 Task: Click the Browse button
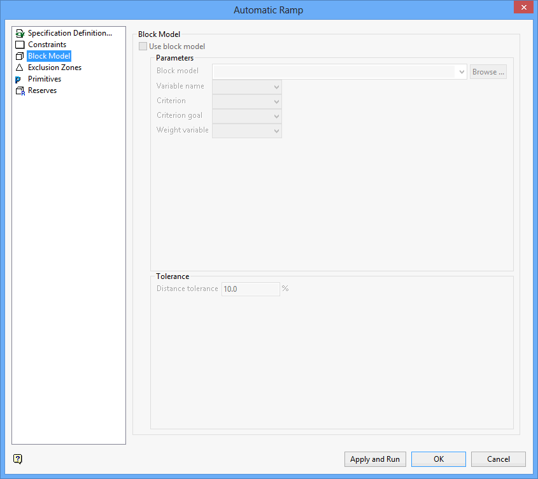tap(488, 72)
